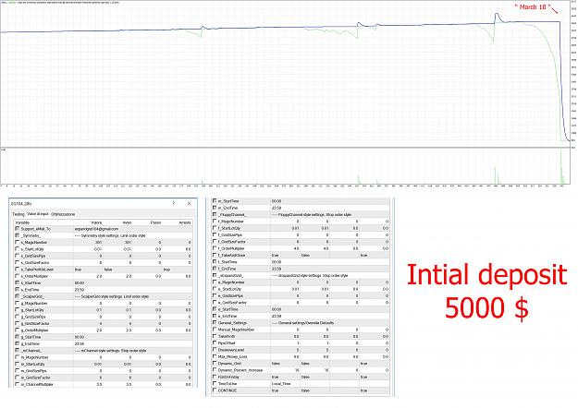Select the _FloppyChannel_ settings header row
This screenshot has height=408, width=578.
point(301,215)
